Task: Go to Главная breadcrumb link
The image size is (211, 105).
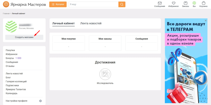Action: tap(6, 14)
